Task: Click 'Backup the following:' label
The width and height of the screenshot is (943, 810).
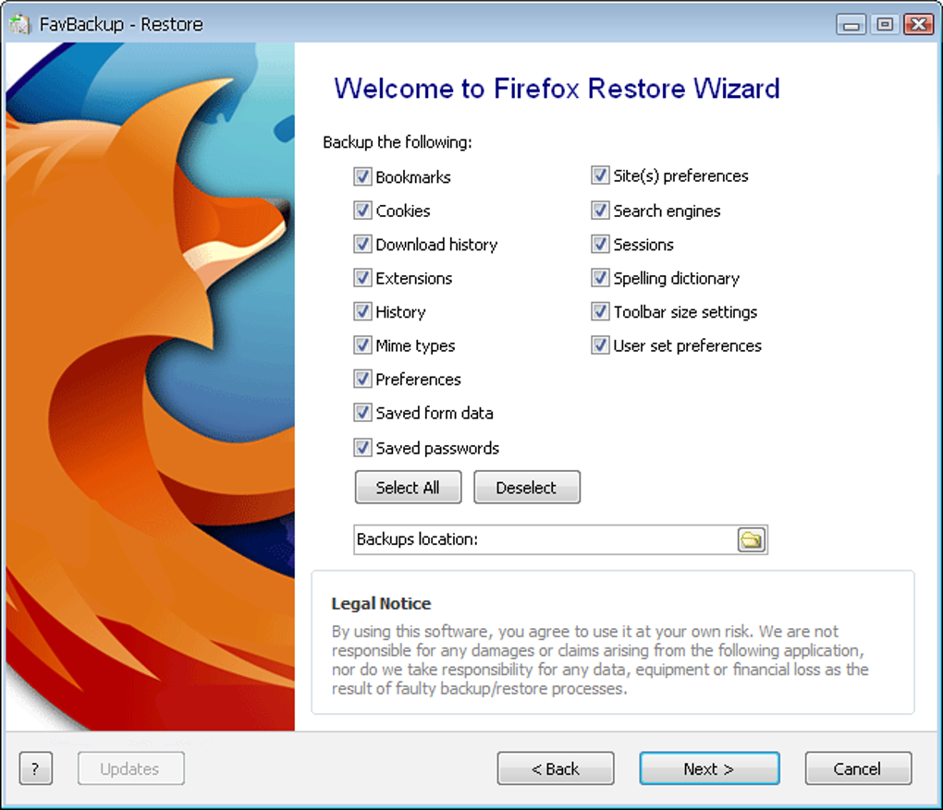Action: pyautogui.click(x=397, y=142)
